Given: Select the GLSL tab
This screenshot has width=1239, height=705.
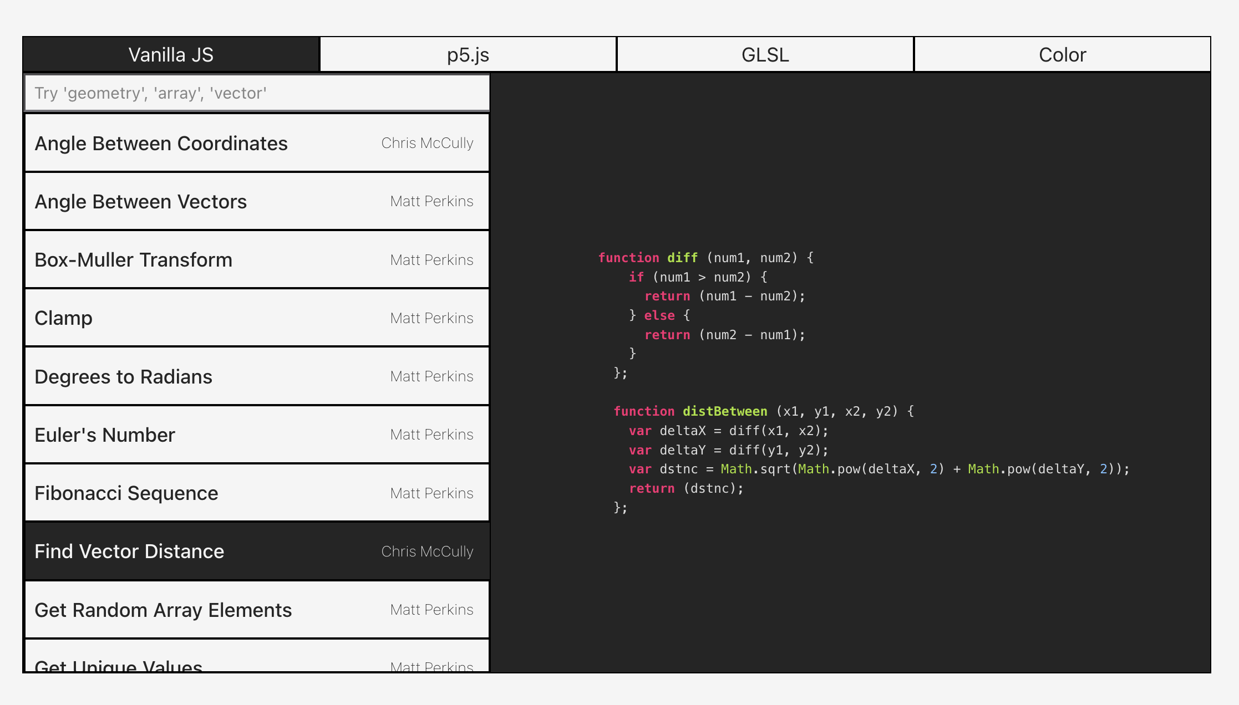Looking at the screenshot, I should (765, 55).
